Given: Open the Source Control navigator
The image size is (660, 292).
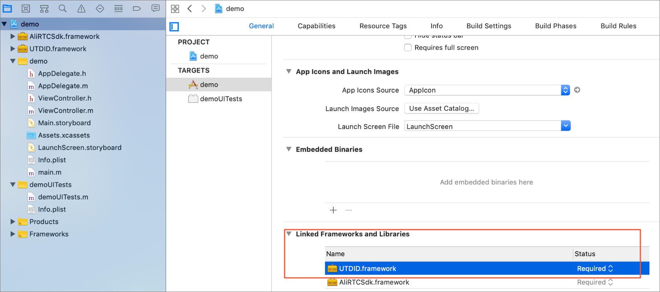Looking at the screenshot, I should pyautogui.click(x=26, y=8).
